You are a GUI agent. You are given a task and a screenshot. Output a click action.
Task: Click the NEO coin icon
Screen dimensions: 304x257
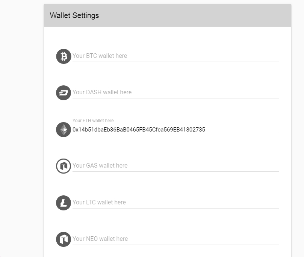click(64, 239)
